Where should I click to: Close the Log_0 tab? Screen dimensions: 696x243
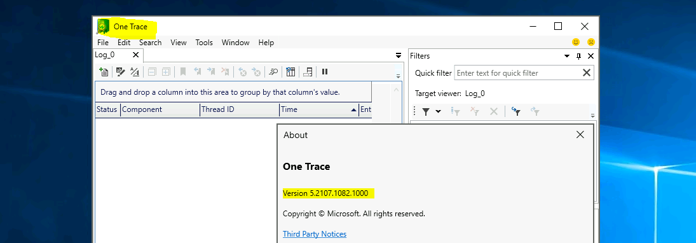[x=136, y=55]
